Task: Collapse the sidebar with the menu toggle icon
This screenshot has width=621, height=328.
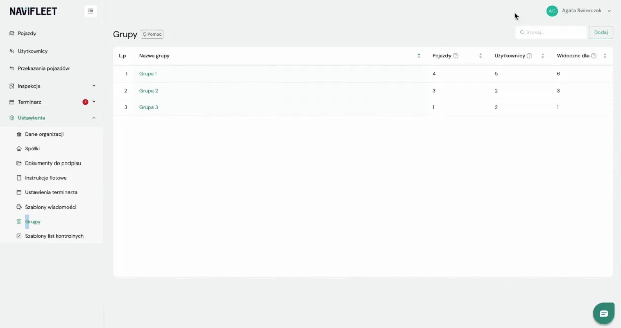Action: [90, 11]
